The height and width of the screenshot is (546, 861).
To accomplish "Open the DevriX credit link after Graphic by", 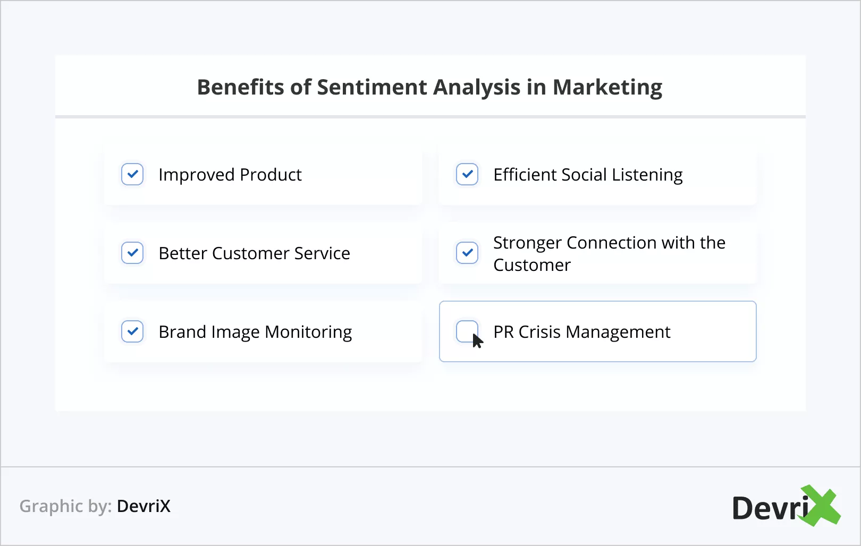I will [x=143, y=506].
